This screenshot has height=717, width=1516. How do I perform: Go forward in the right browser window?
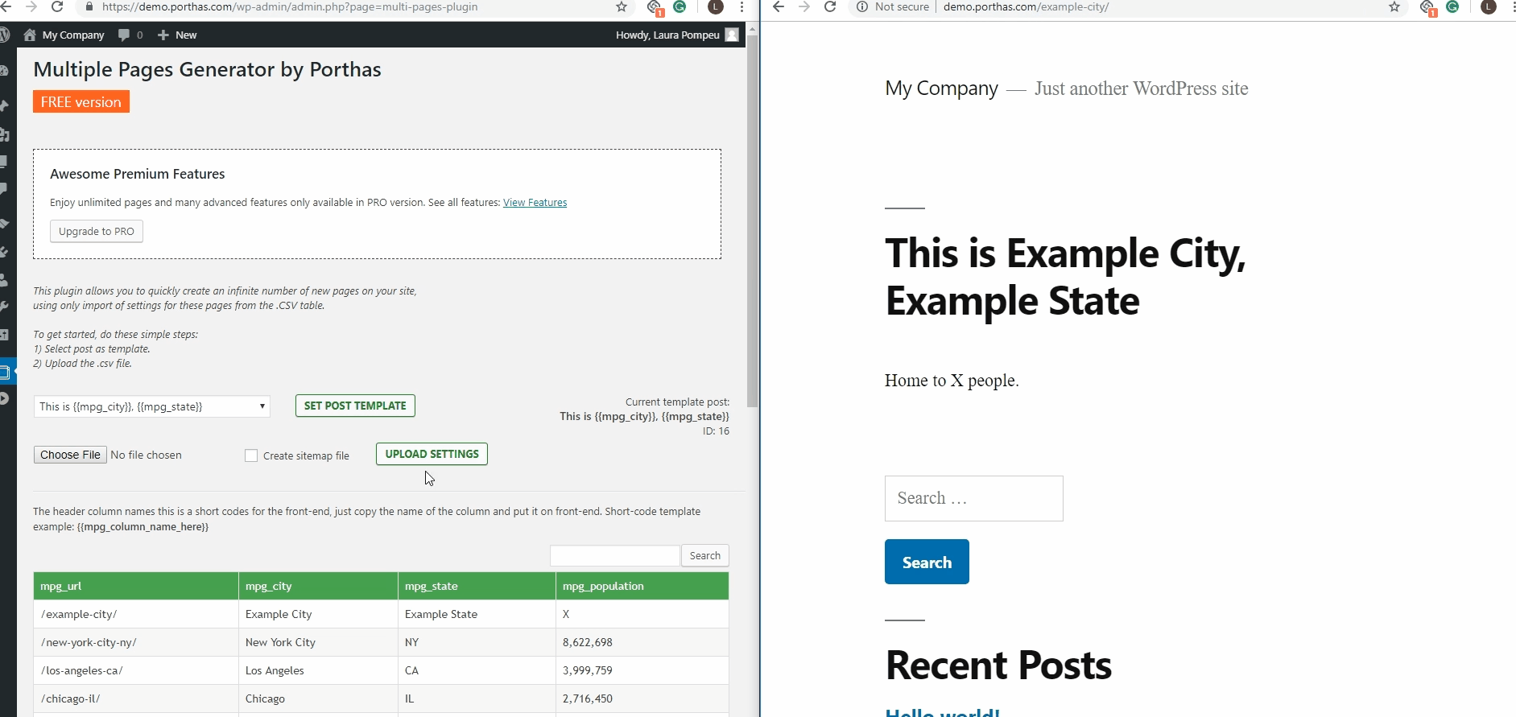(x=803, y=6)
